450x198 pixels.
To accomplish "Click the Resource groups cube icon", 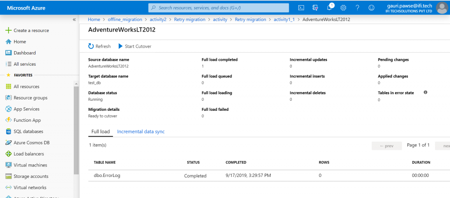I will (9, 98).
